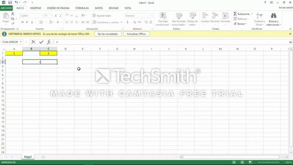This screenshot has height=165, width=293.
Task: Switch to the DISEÑO DE PÁGINA tab
Action: pyautogui.click(x=58, y=8)
